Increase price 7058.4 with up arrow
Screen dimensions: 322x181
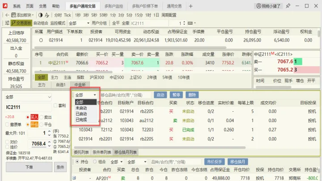(x=49, y=142)
